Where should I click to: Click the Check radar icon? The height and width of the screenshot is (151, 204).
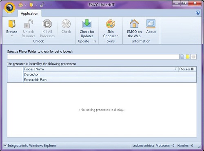pos(66,24)
